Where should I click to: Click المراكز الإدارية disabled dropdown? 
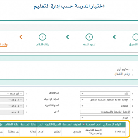[x=12, y=100]
